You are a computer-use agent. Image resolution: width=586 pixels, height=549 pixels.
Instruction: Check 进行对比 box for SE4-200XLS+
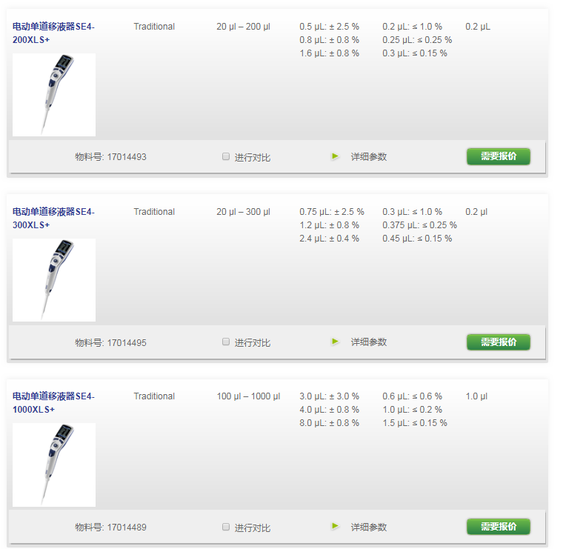point(226,156)
